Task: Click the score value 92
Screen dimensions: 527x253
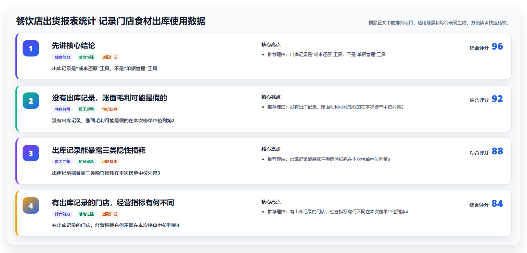Action: coord(497,99)
